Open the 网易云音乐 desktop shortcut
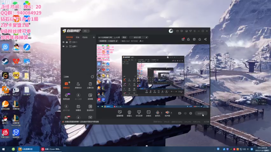The image size is (271, 152). point(5,134)
